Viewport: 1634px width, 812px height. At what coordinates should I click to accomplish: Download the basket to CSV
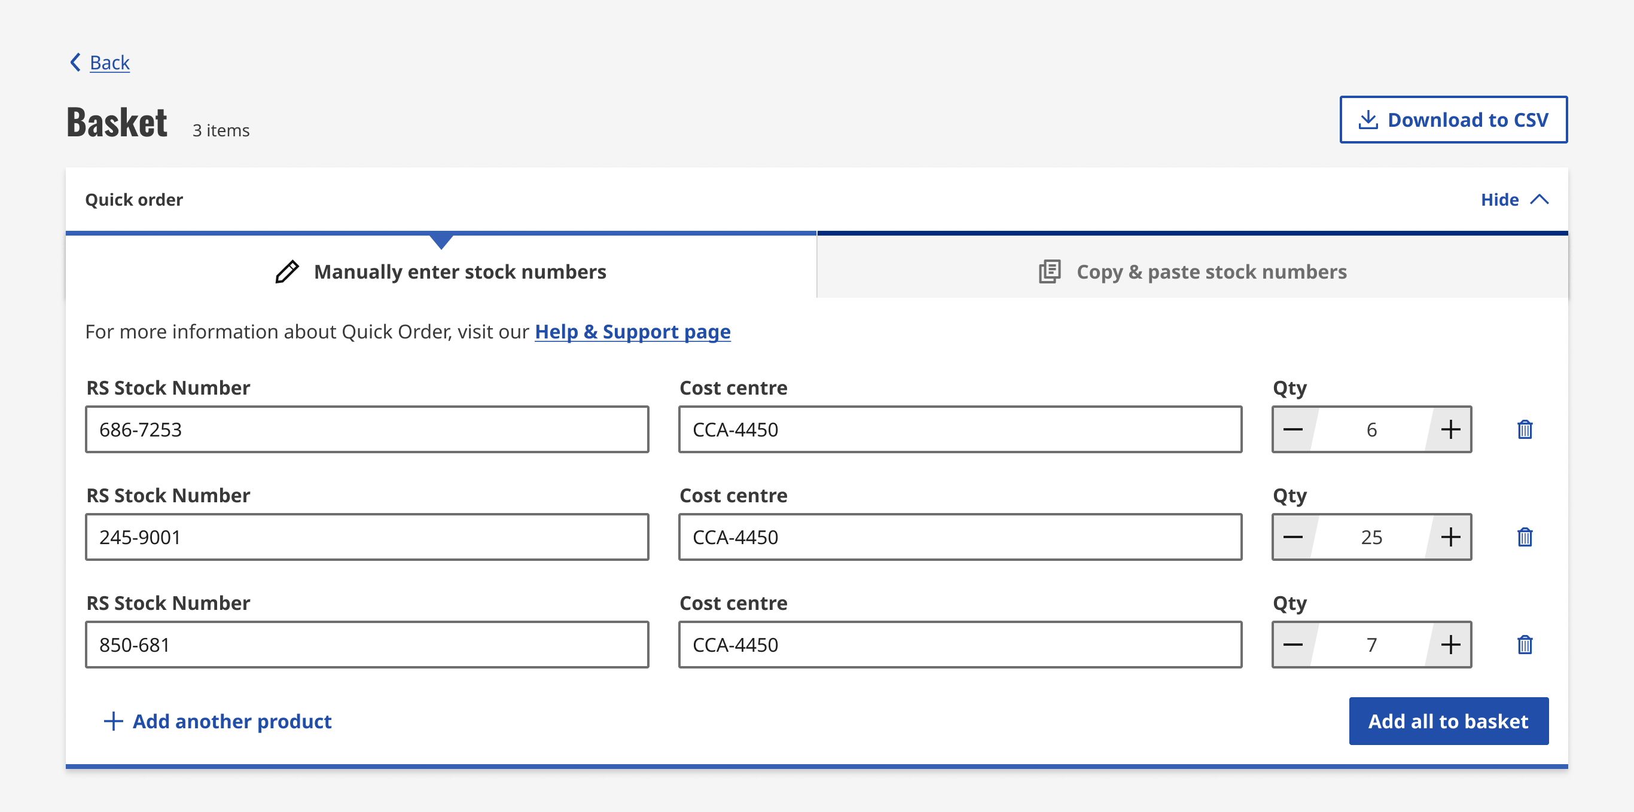pyautogui.click(x=1453, y=120)
